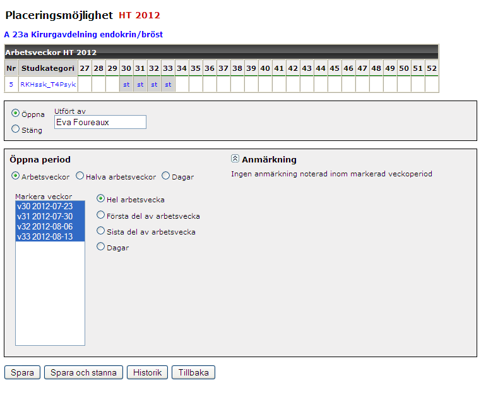Screen dimensions: 493x397
Task: Select week v33 2012-08-13 in list
Action: pos(50,236)
